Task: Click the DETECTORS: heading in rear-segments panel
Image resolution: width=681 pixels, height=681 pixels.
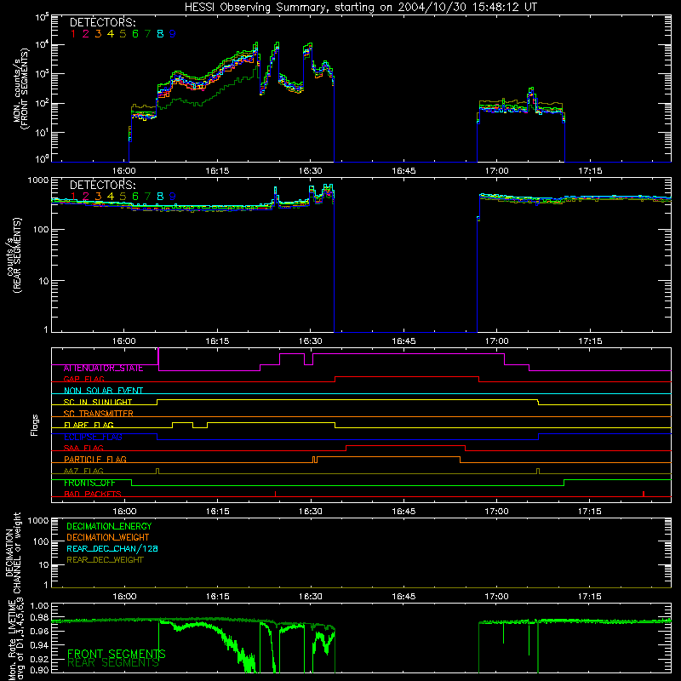Action: [102, 185]
